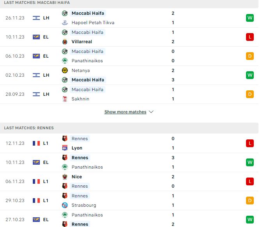The image size is (262, 227).
Task: Click the W badge for Hapoel Petah Tikva match
Action: [250, 18]
